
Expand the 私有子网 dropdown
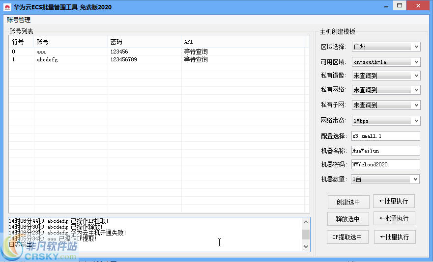tap(386, 105)
